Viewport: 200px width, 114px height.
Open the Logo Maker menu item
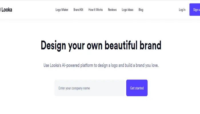coord(62,10)
